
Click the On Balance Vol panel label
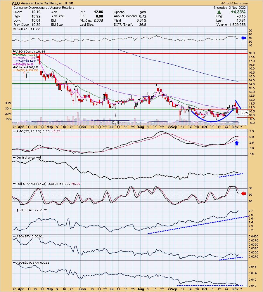tap(29, 158)
